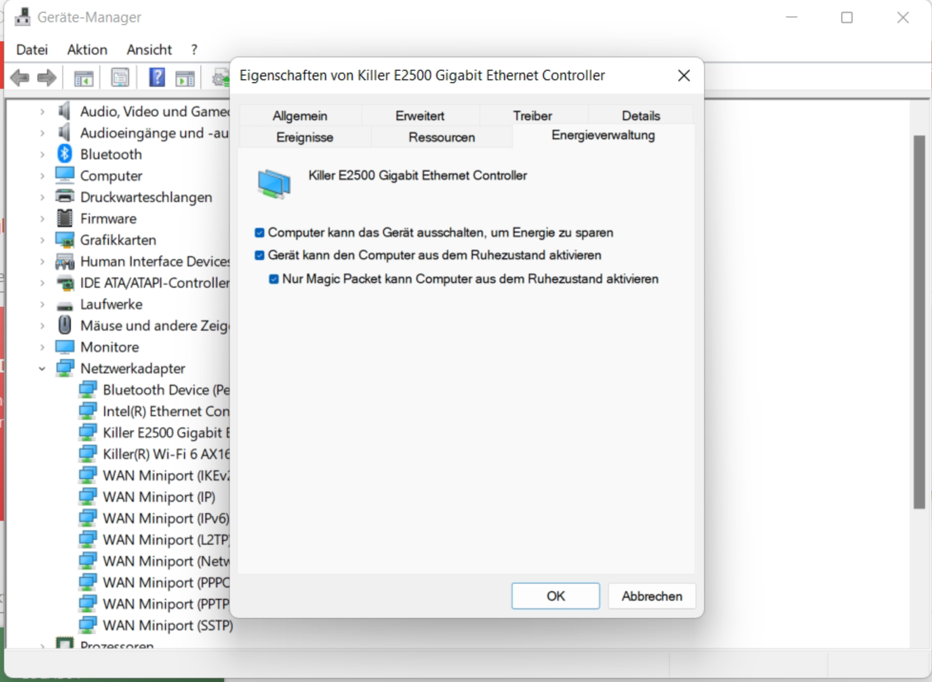Click the Human Interface Devices icon
The width and height of the screenshot is (932, 682).
65,261
